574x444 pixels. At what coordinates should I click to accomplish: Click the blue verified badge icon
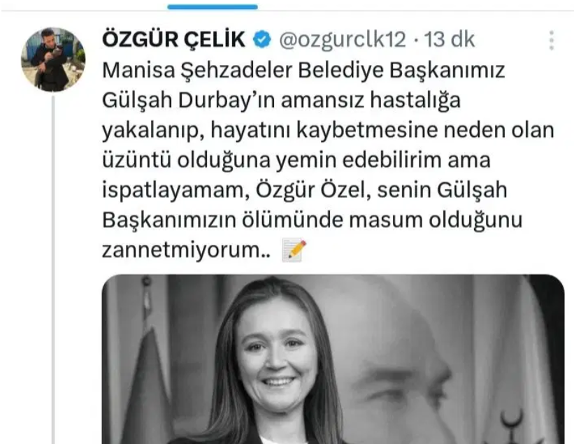[x=261, y=40]
